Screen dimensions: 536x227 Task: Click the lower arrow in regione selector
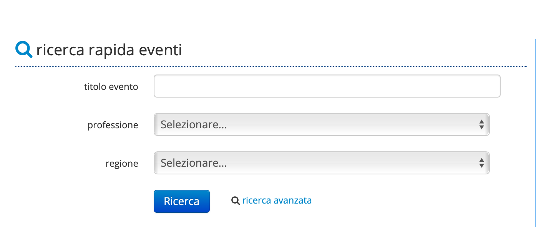pos(481,166)
